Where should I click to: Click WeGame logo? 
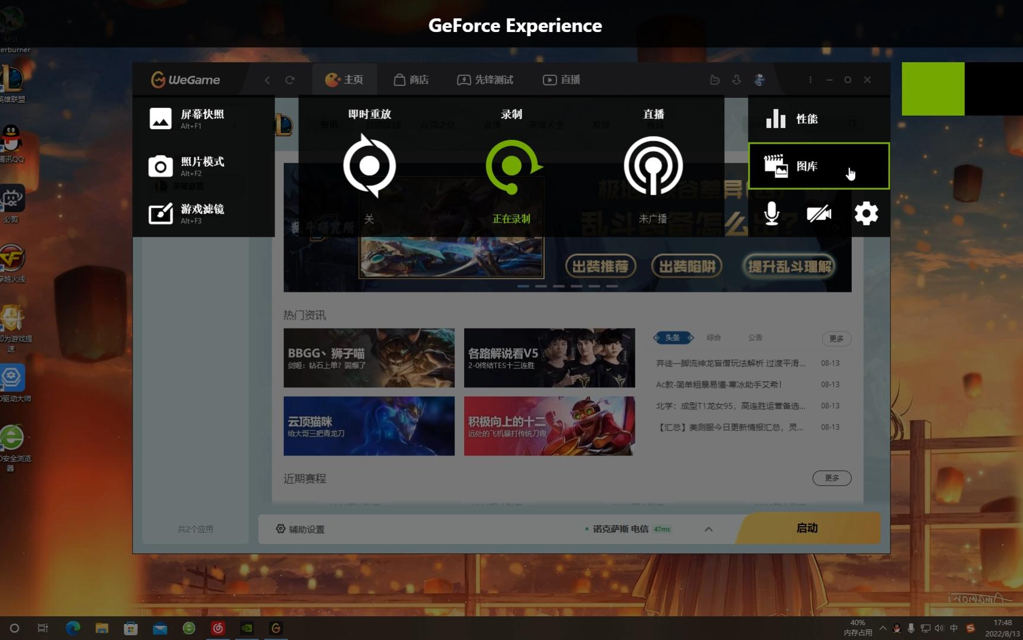(x=185, y=79)
